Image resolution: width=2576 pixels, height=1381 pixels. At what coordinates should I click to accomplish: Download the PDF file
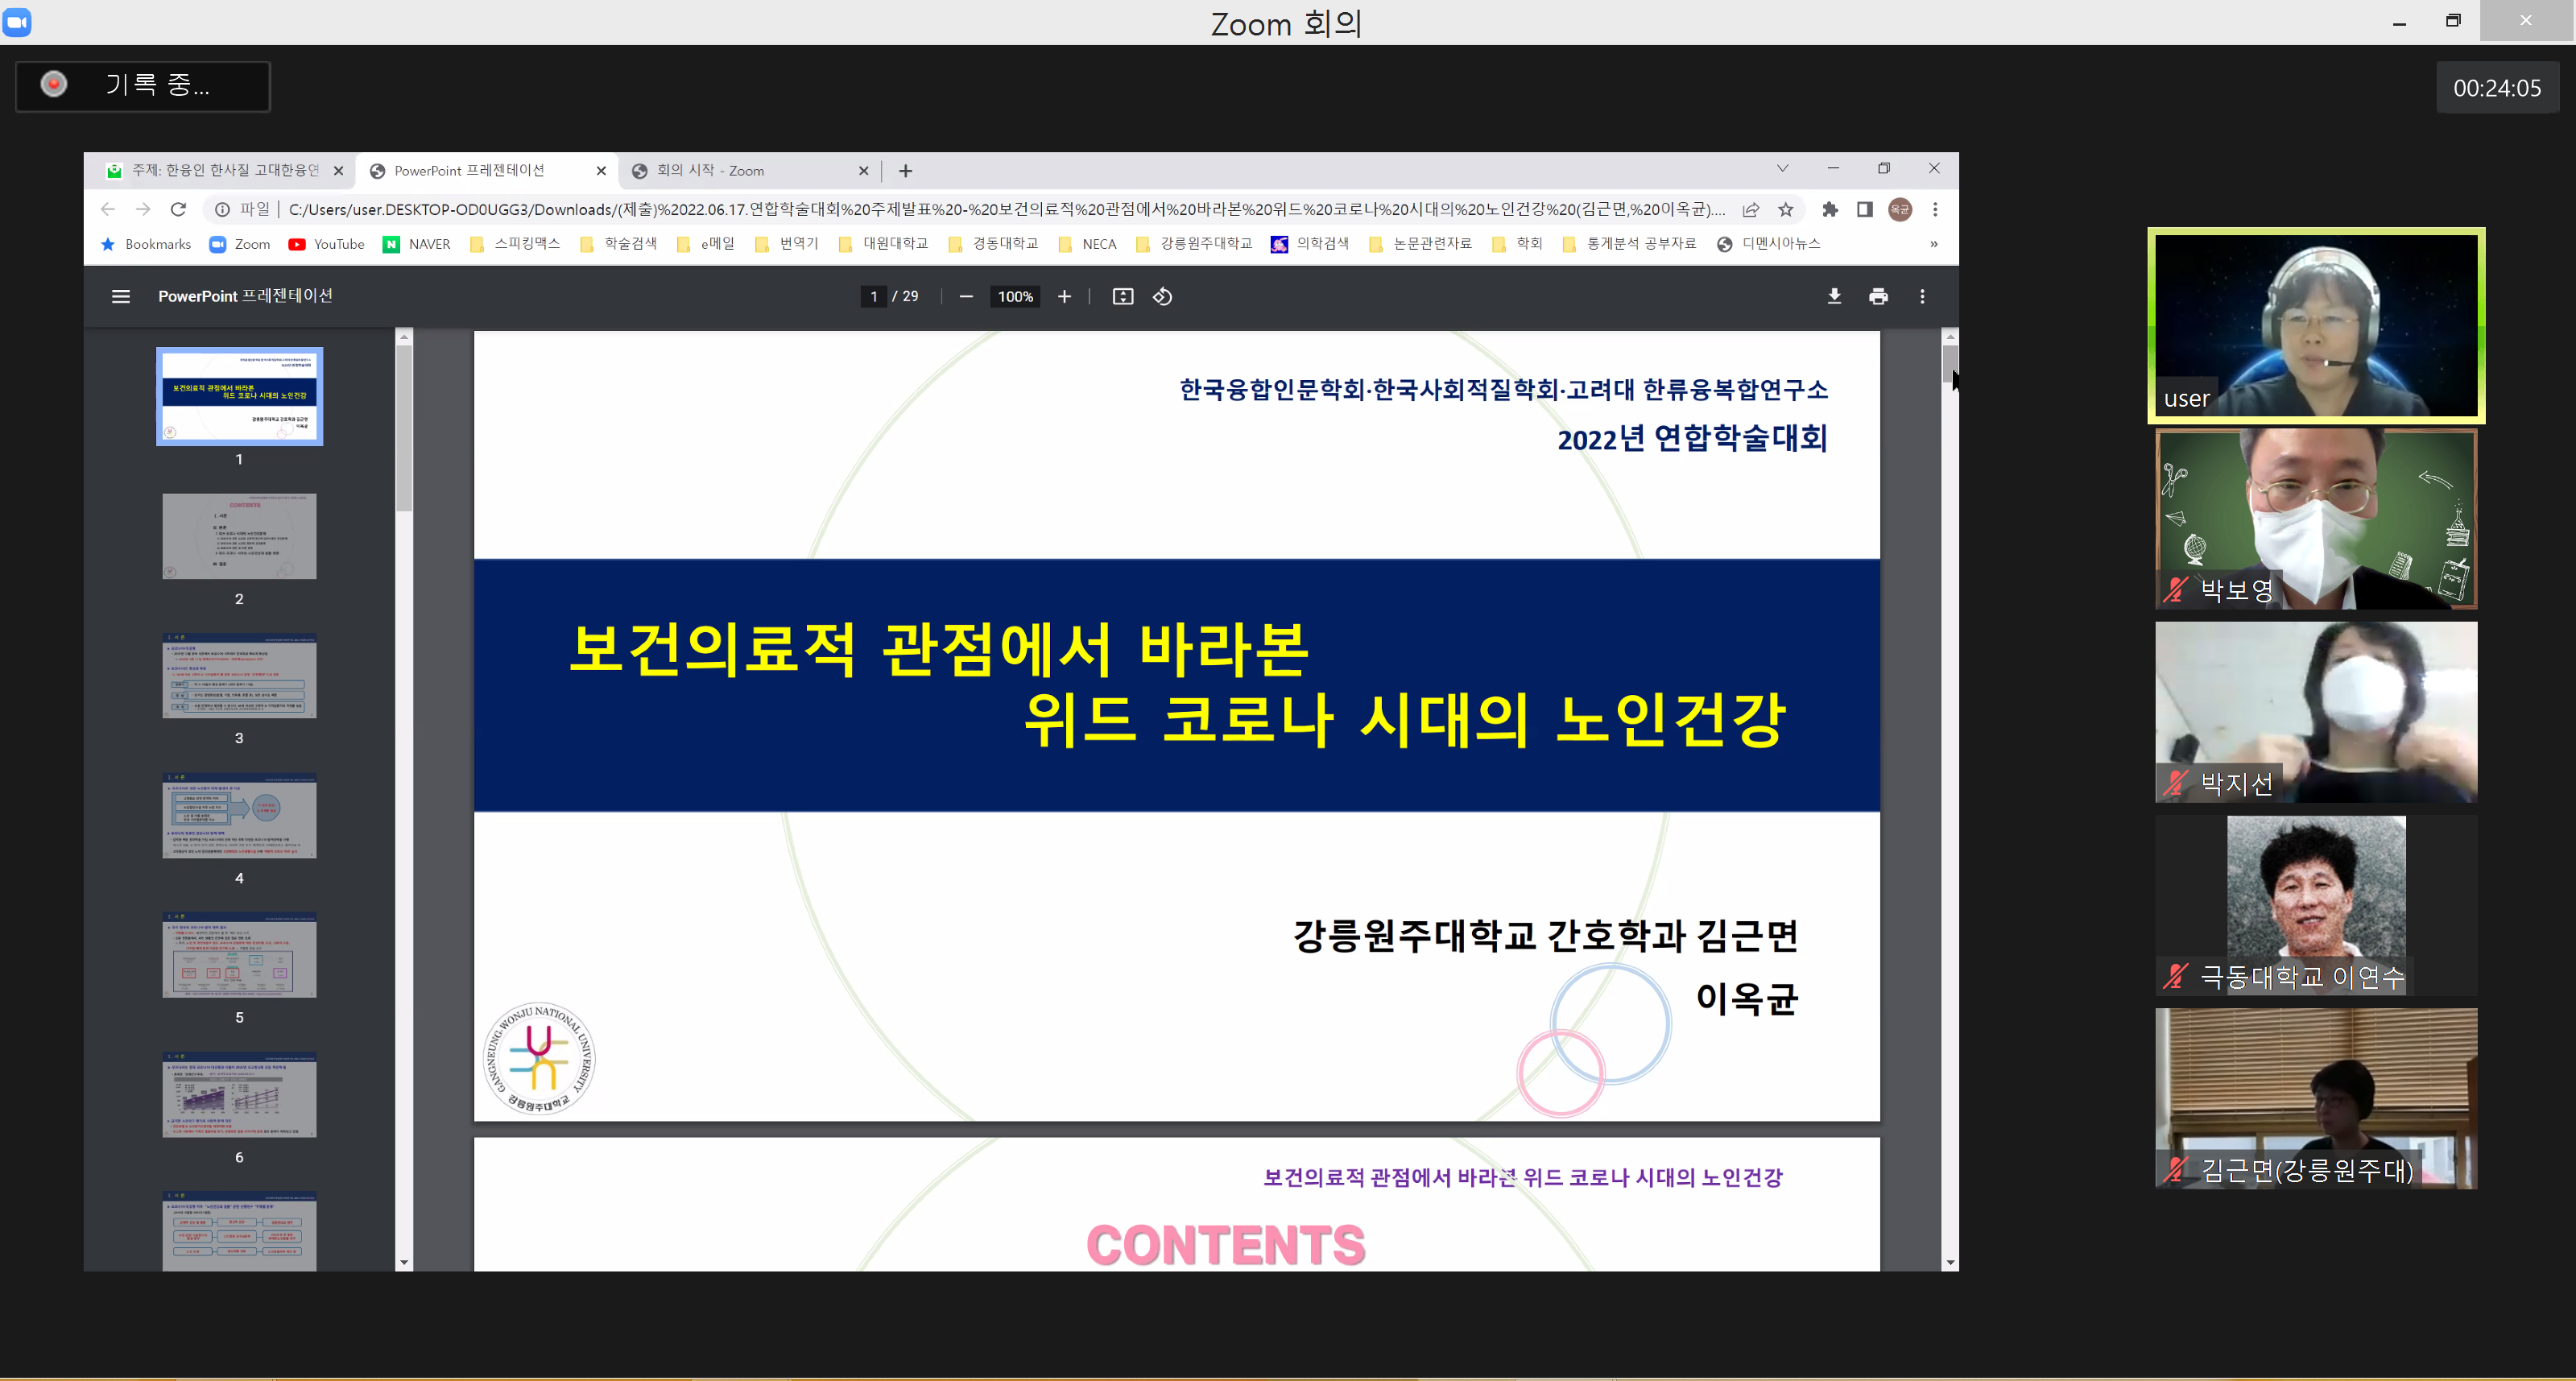coord(1834,296)
